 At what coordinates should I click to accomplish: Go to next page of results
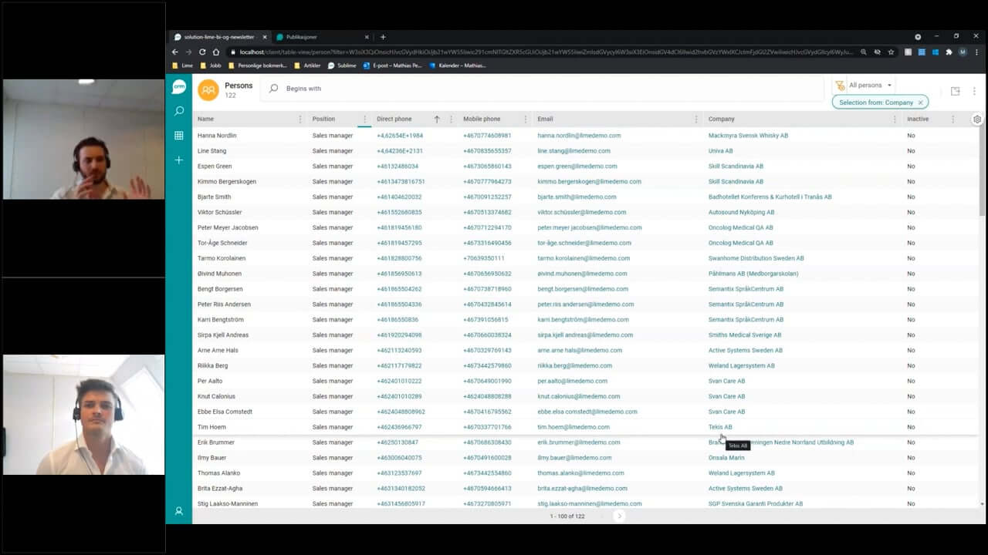coord(619,516)
